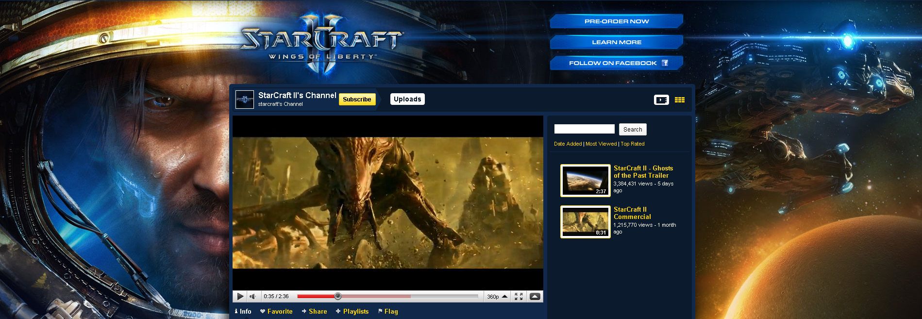Click the FOLLOW ON FACEBOOK button
This screenshot has height=319, width=922.
click(x=617, y=63)
